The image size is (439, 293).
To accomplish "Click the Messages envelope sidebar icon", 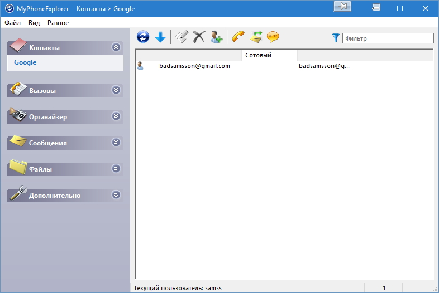I will pos(18,141).
